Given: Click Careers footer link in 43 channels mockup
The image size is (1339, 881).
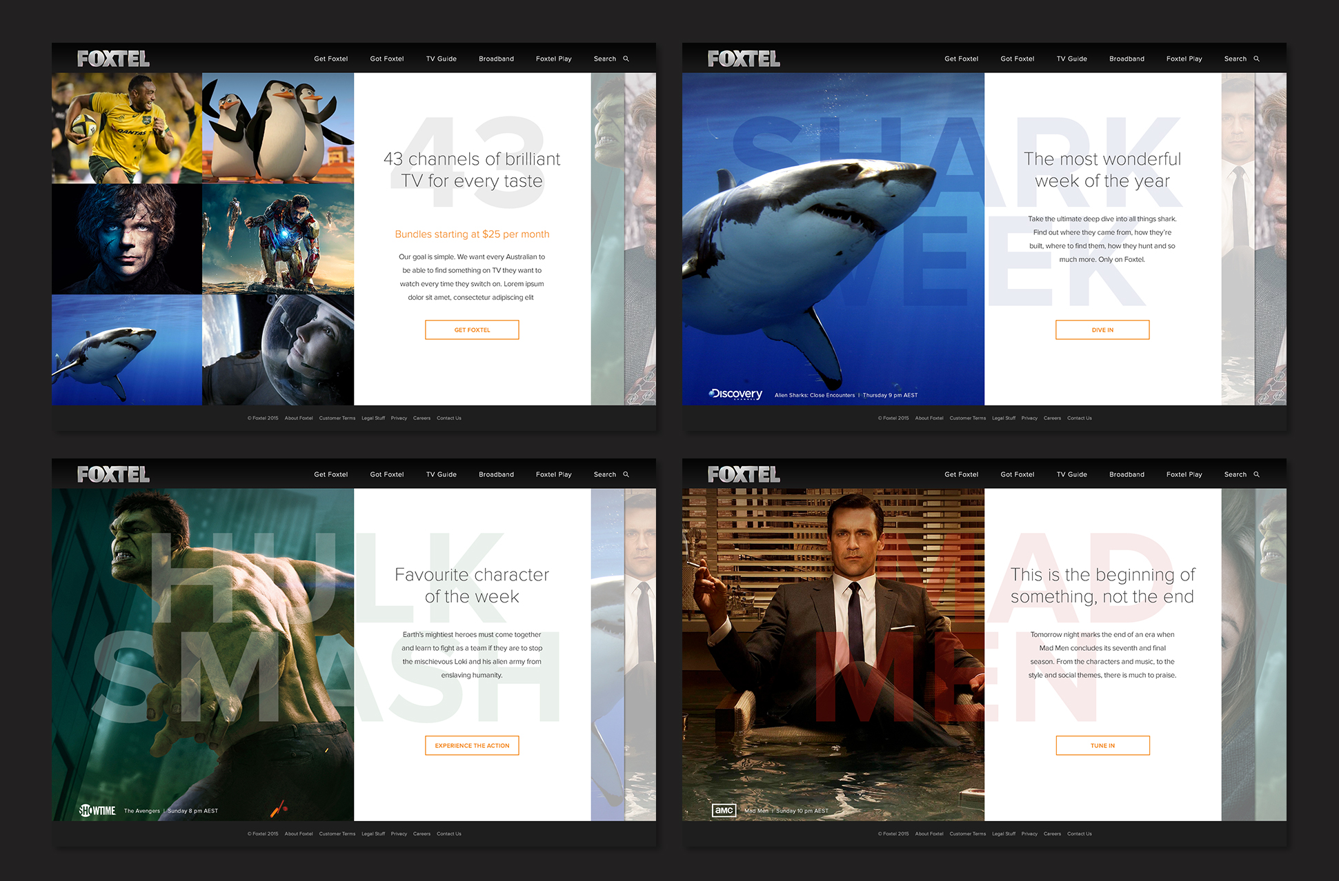Looking at the screenshot, I should coord(421,418).
